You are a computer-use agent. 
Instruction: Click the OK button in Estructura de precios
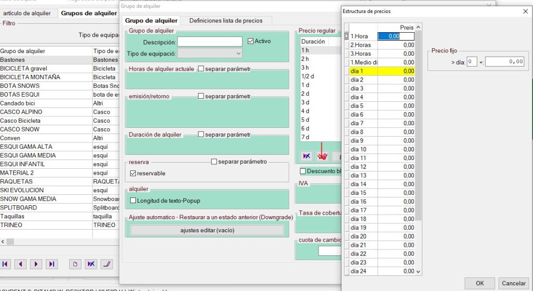tap(479, 283)
